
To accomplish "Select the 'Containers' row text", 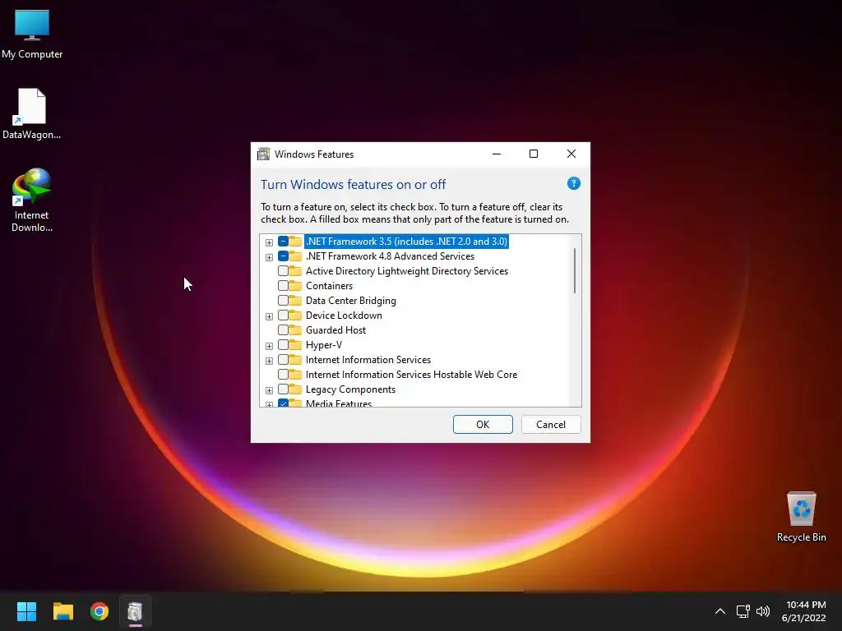I will (x=329, y=285).
